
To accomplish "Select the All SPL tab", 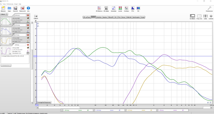I will point(93,17).
